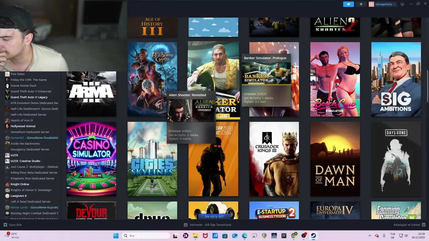This screenshot has height=241, width=429.
Task: Click the Steam taskbar icon
Action: point(314,236)
